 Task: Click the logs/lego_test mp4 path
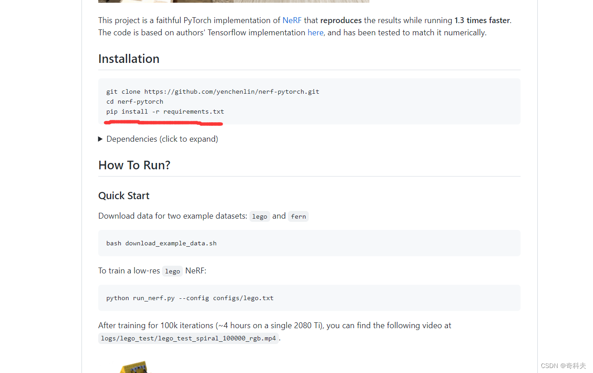pos(188,338)
